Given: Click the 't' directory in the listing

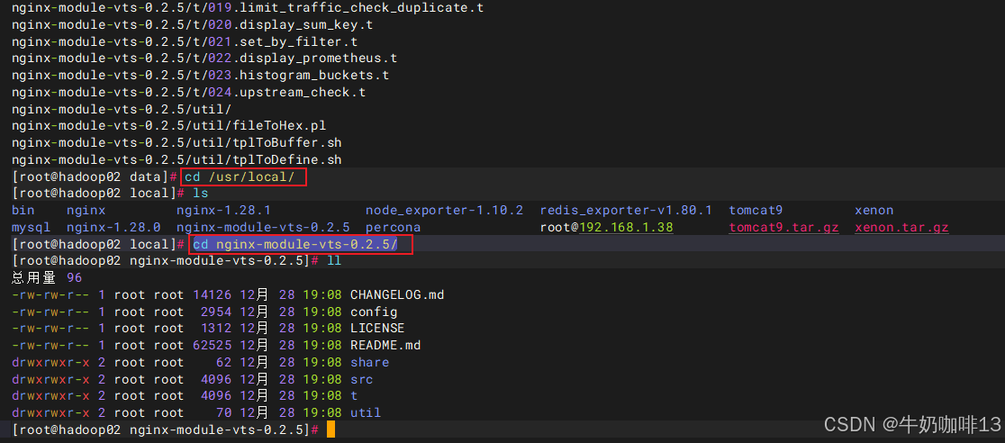Looking at the screenshot, I should [x=354, y=395].
